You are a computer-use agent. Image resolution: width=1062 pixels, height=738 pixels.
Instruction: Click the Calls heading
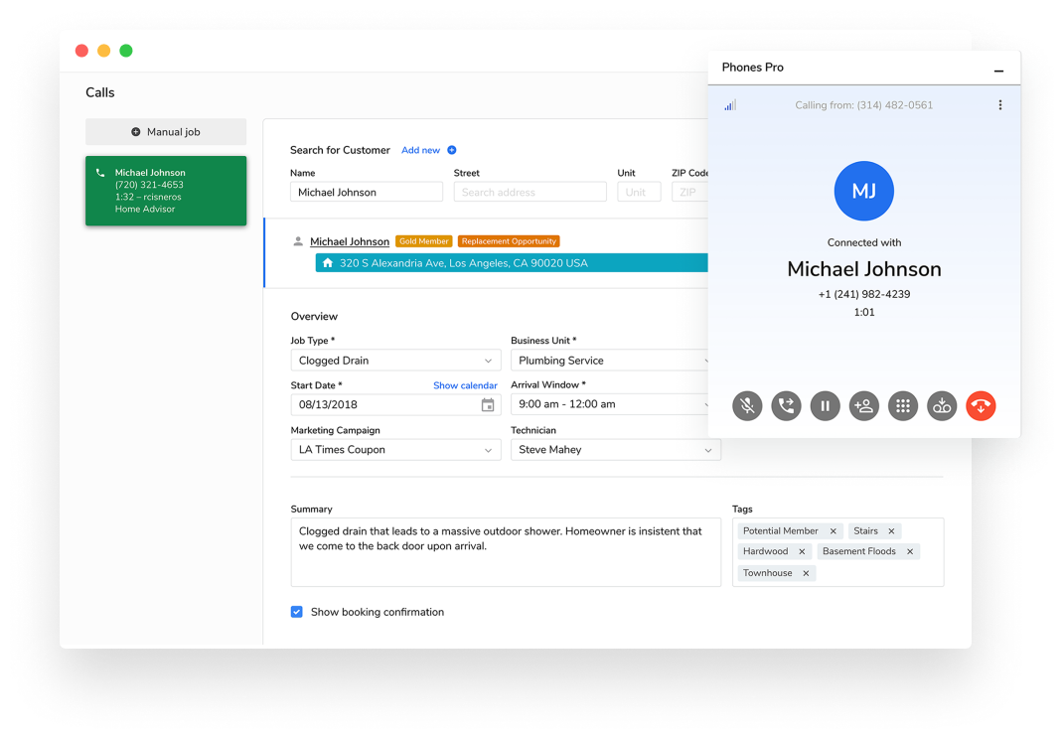[x=100, y=92]
